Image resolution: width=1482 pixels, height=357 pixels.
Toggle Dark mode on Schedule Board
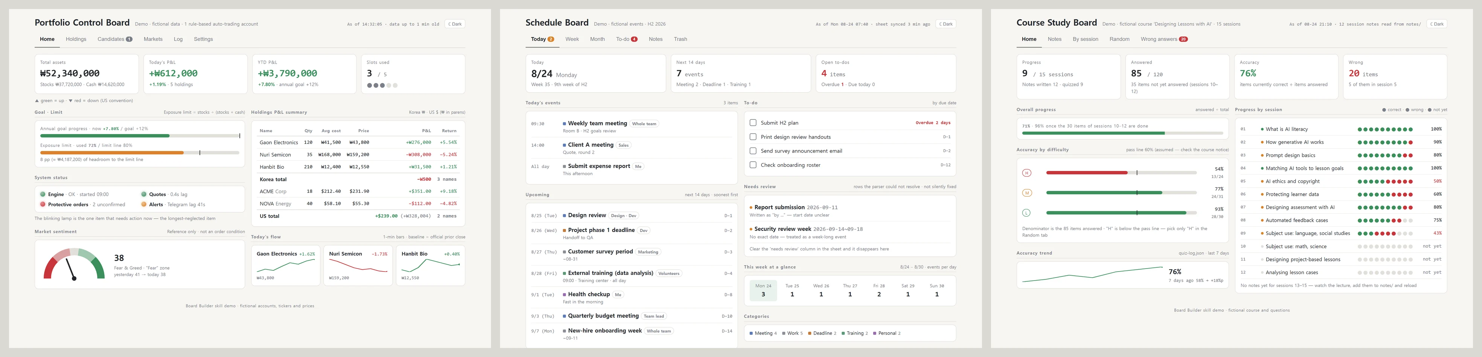pos(946,24)
